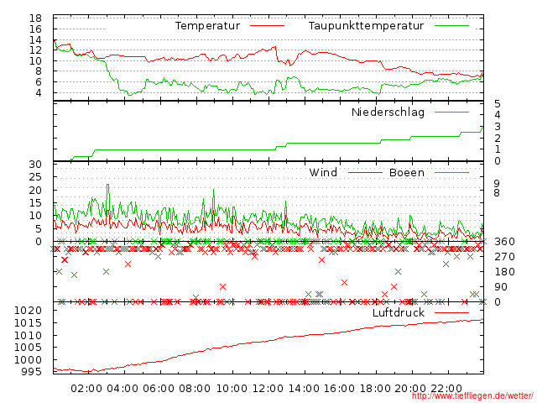Open the tieffliegen.de/wetter link
537x403 pixels.
(472, 396)
